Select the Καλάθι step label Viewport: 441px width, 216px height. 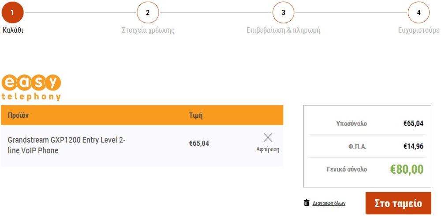[13, 30]
